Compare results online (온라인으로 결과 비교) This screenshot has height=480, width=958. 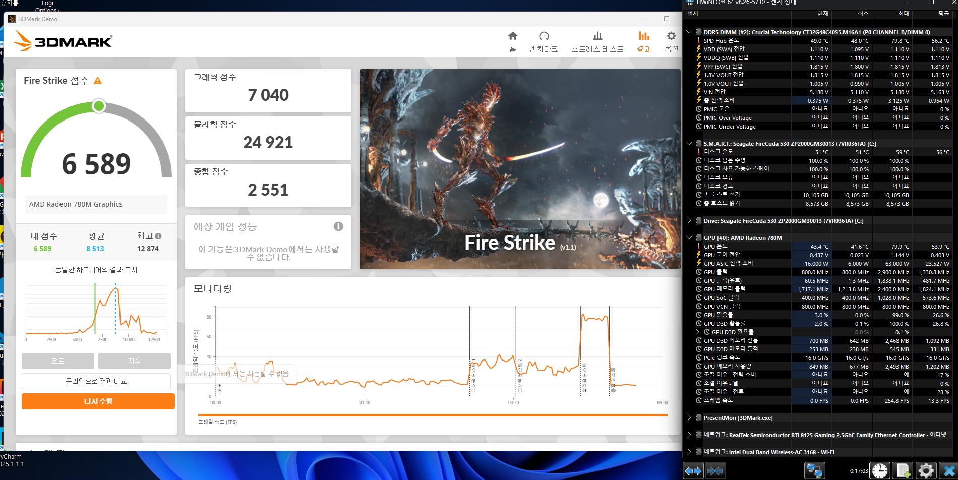(x=96, y=381)
